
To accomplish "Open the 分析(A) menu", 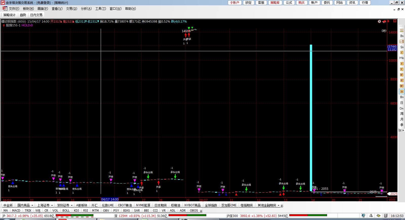I will (86, 9).
